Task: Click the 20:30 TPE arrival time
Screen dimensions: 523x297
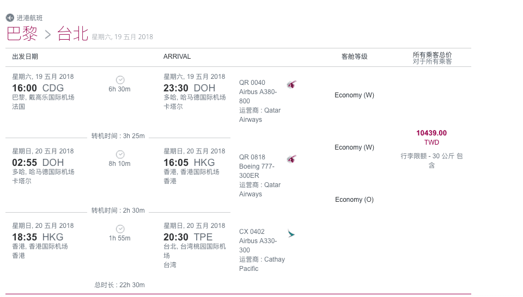Action: point(188,237)
